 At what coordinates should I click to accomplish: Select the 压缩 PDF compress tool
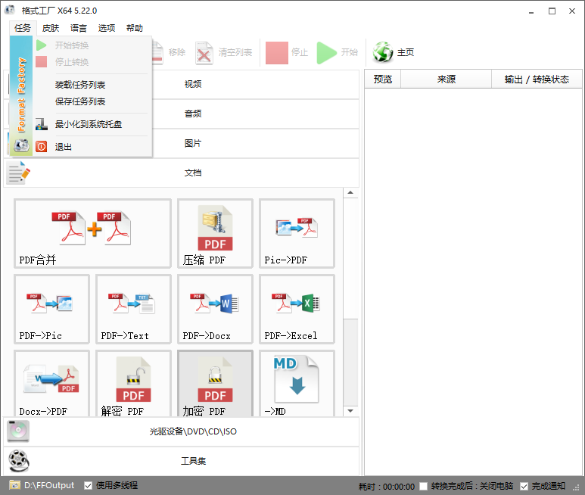click(x=215, y=234)
